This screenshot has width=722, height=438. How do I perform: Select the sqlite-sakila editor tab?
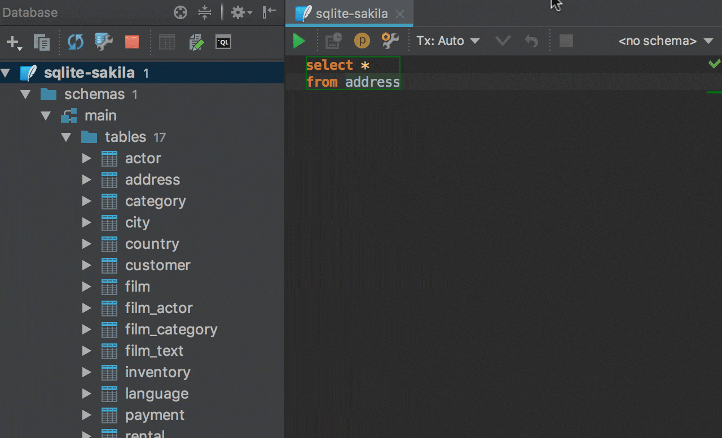[351, 14]
